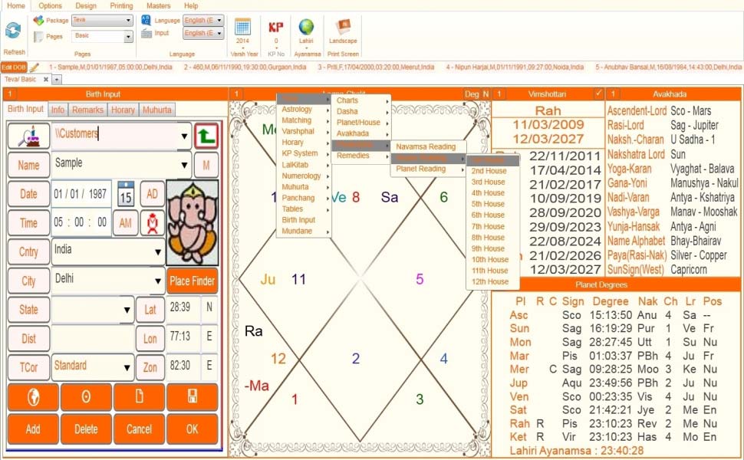Click the Edit DOB button
This screenshot has width=744, height=460.
[x=14, y=67]
